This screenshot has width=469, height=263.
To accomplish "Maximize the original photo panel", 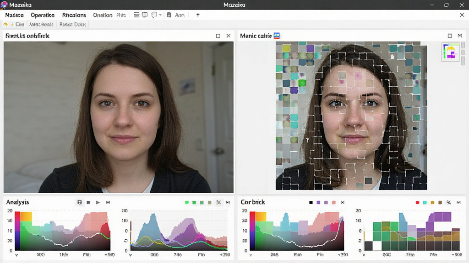I will tap(218, 36).
